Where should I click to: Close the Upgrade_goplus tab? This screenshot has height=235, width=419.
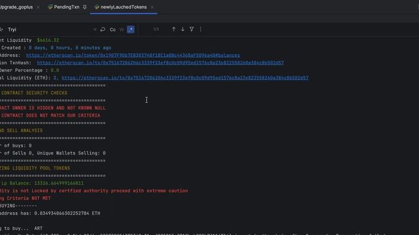coord(38,7)
